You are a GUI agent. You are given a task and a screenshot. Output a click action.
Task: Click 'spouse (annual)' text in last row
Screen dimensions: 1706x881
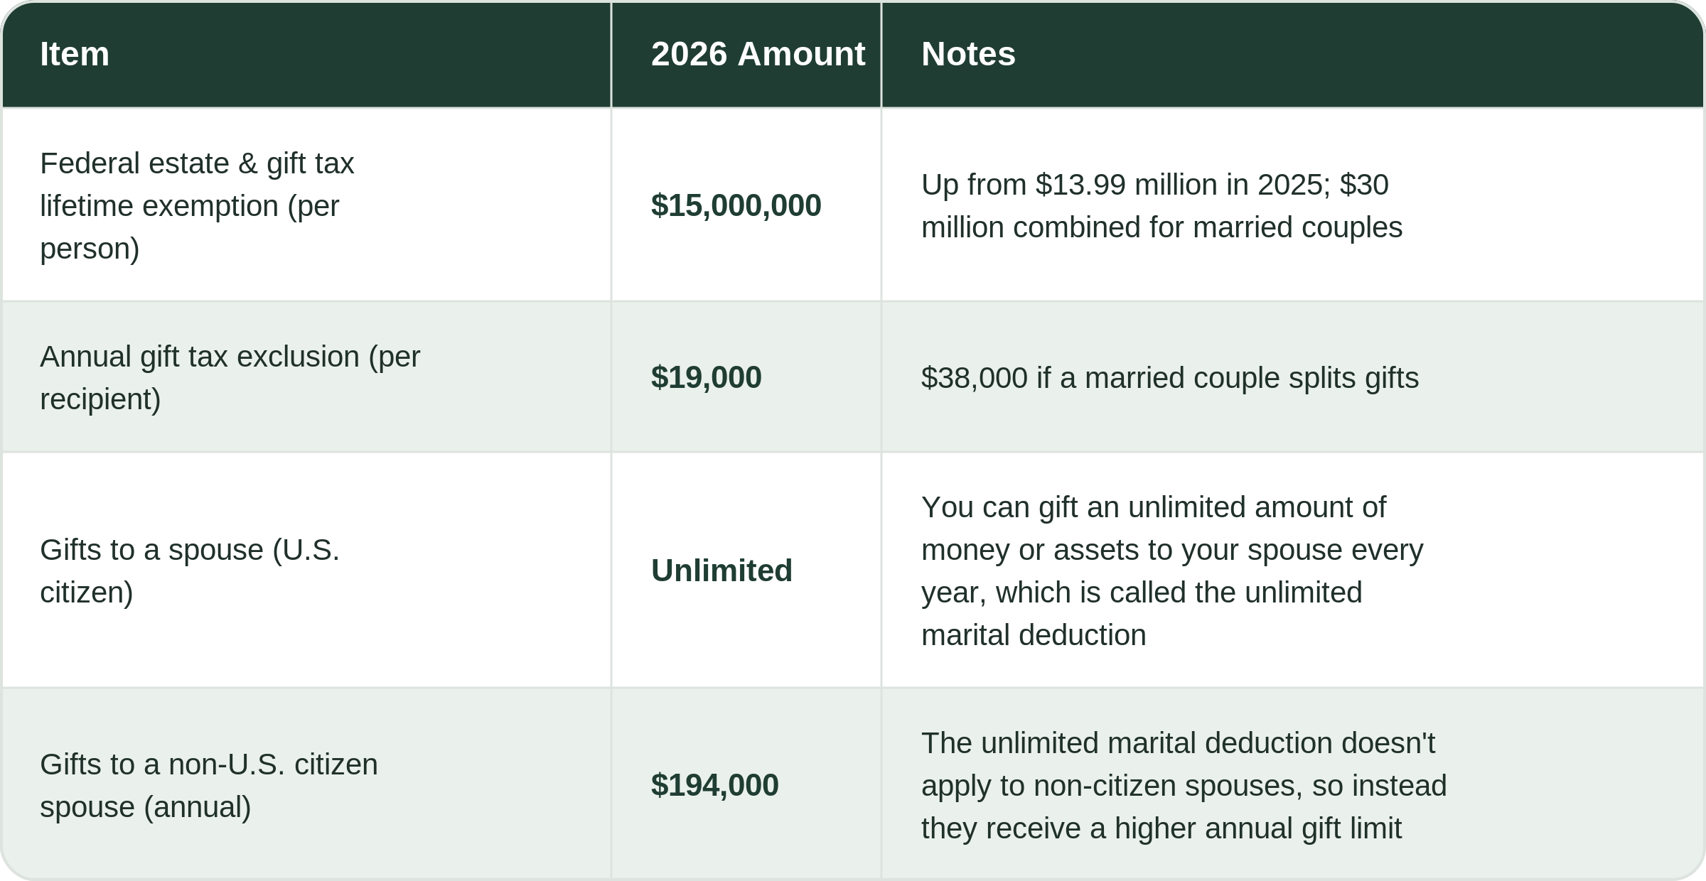tap(145, 807)
